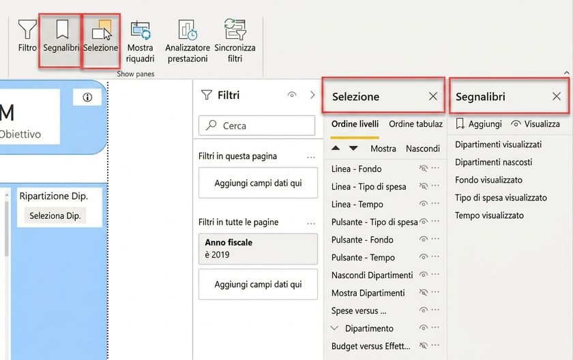Open Sincronizza filtri pane
The image size is (573, 360).
235,42
